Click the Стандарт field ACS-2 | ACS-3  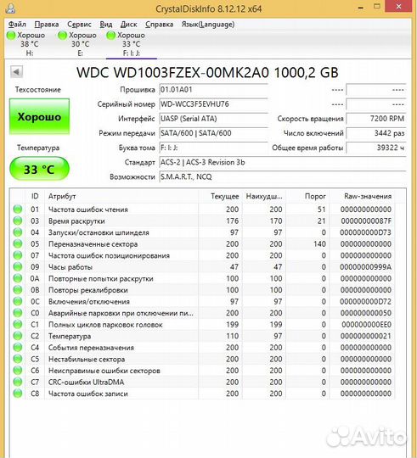tap(283, 162)
